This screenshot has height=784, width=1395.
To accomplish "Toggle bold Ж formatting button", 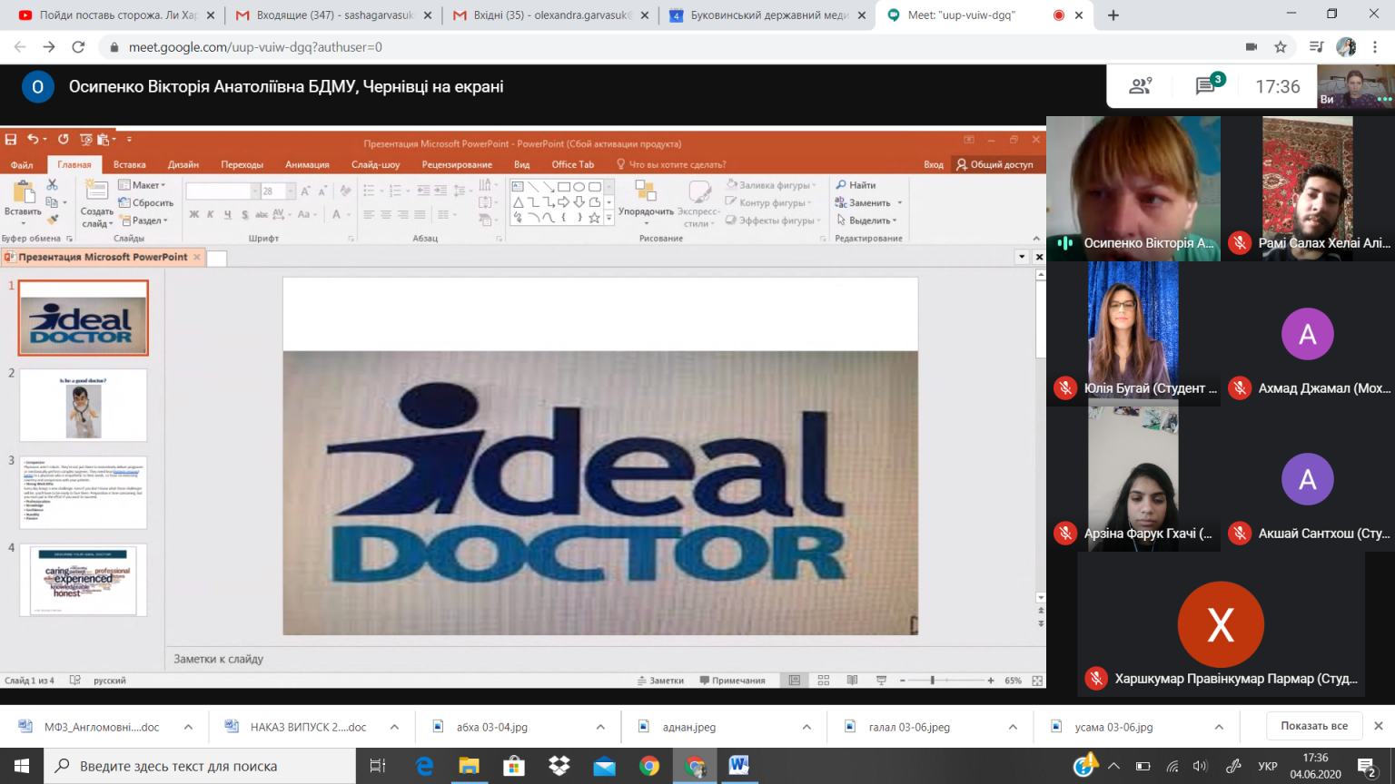I will pos(193,215).
